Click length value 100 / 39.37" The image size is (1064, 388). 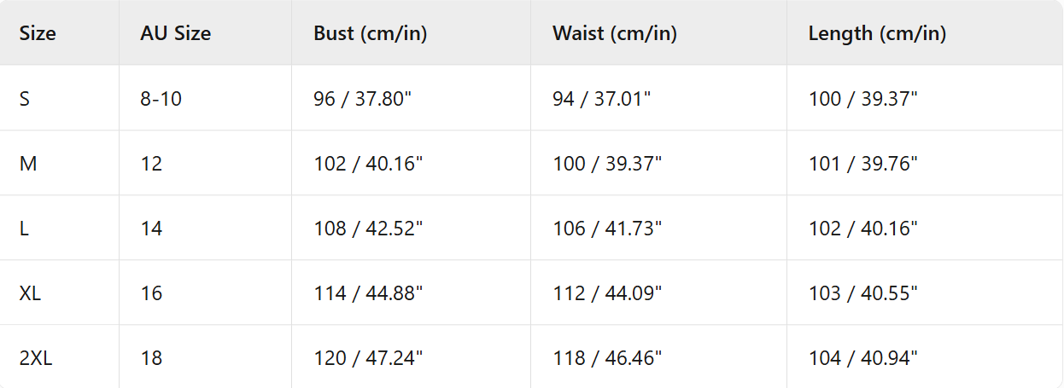863,99
